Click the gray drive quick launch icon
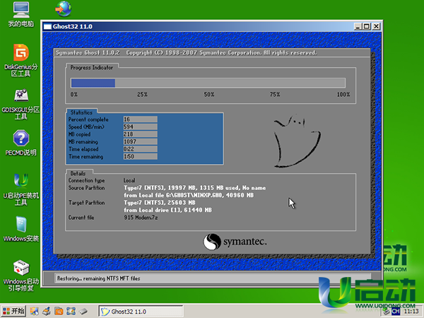Screen dimensions: 424x318 [83, 311]
